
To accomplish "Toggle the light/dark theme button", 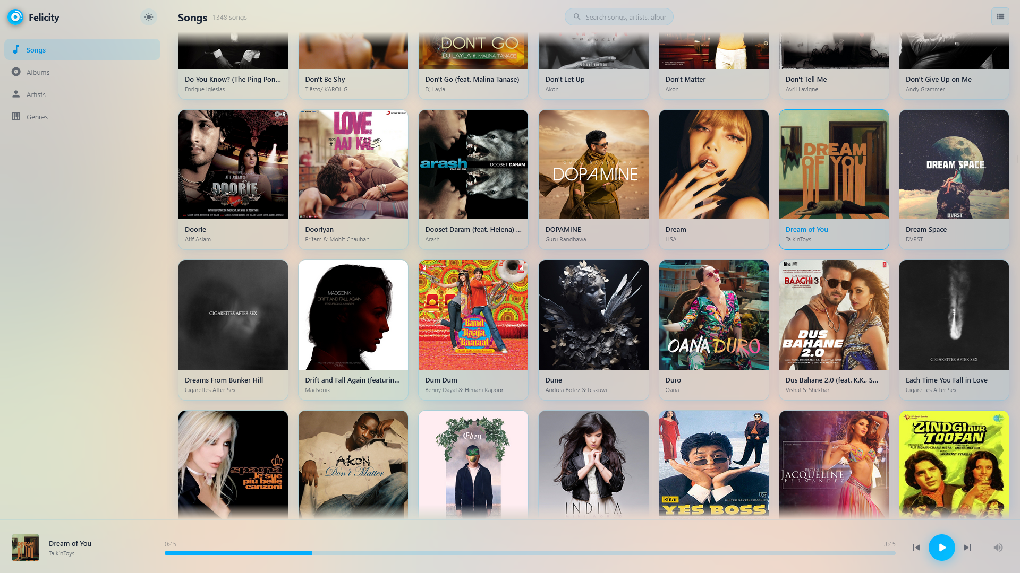I will point(149,17).
